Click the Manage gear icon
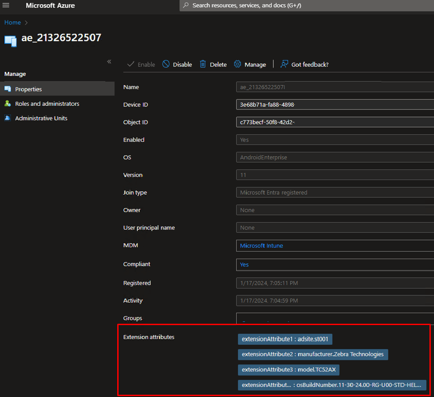 coord(238,65)
